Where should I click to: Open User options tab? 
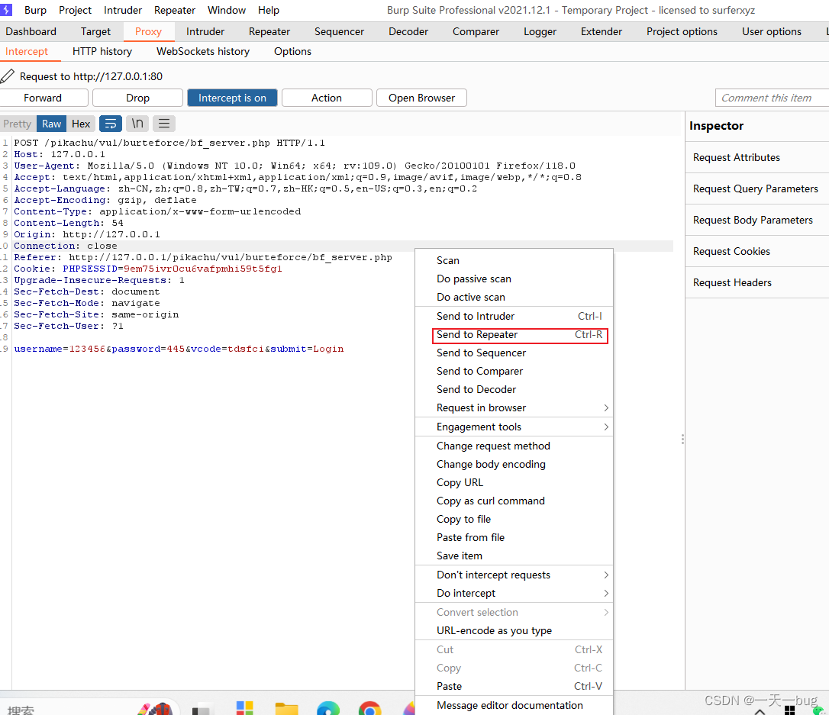tap(772, 32)
